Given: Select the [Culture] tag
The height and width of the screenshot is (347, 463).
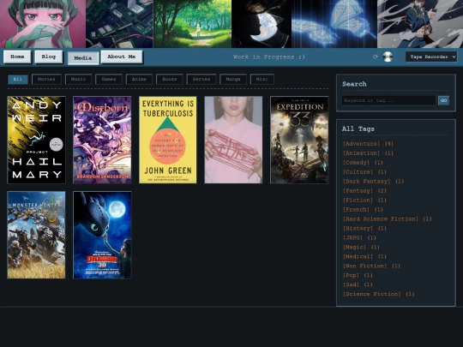Looking at the screenshot, I should 358,172.
